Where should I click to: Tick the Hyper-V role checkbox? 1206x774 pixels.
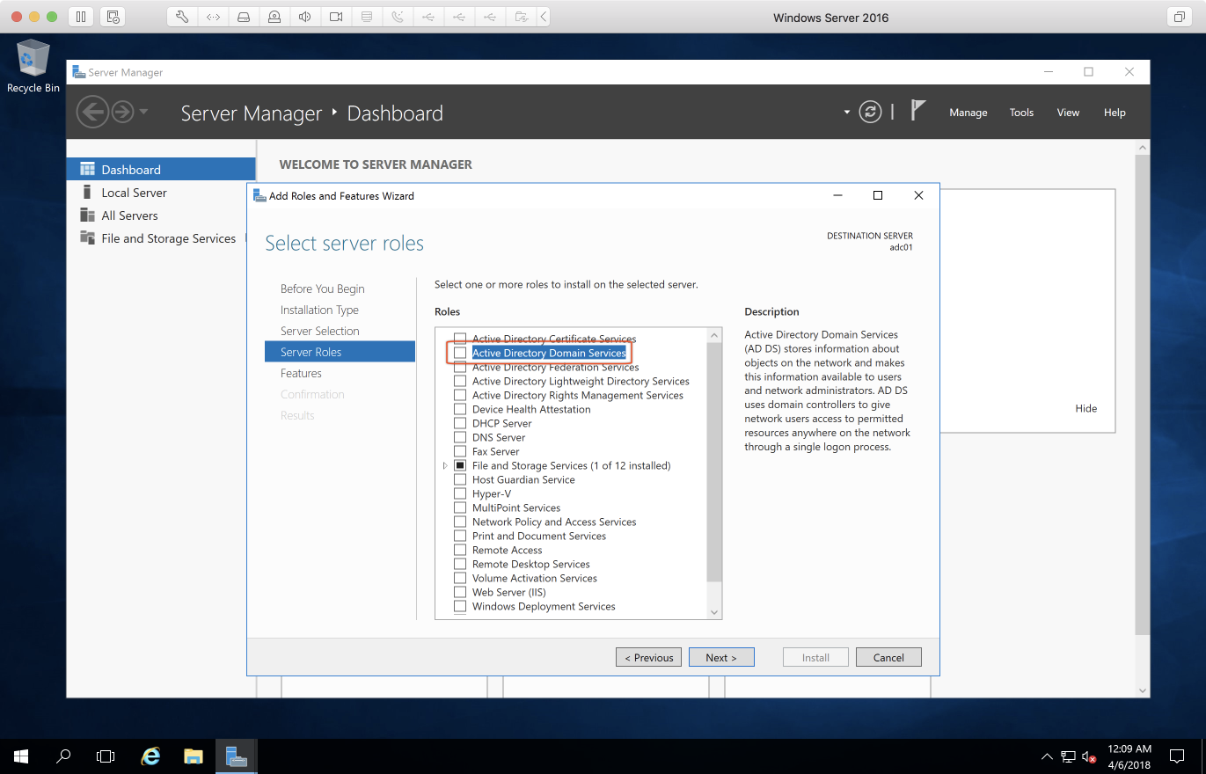[x=460, y=494]
